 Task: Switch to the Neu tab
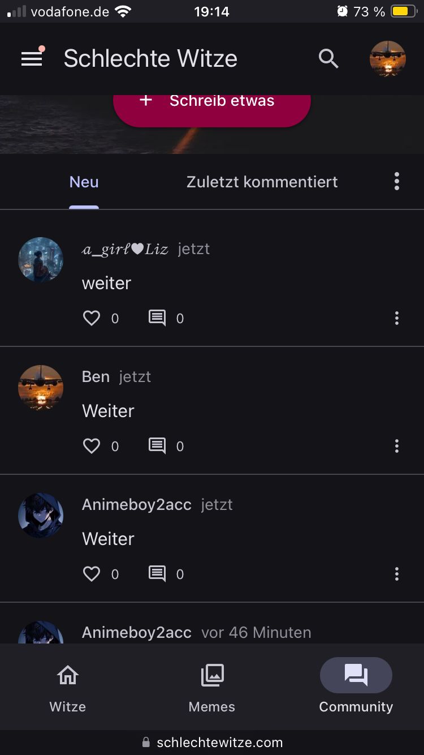tap(84, 182)
